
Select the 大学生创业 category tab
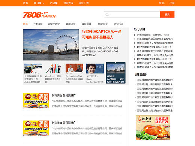(x=54, y=24)
